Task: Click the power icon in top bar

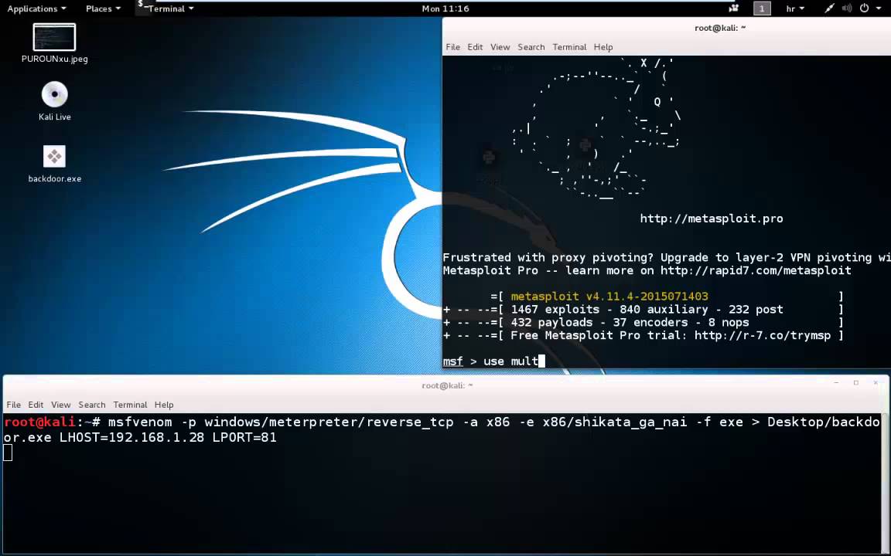Action: point(864,8)
